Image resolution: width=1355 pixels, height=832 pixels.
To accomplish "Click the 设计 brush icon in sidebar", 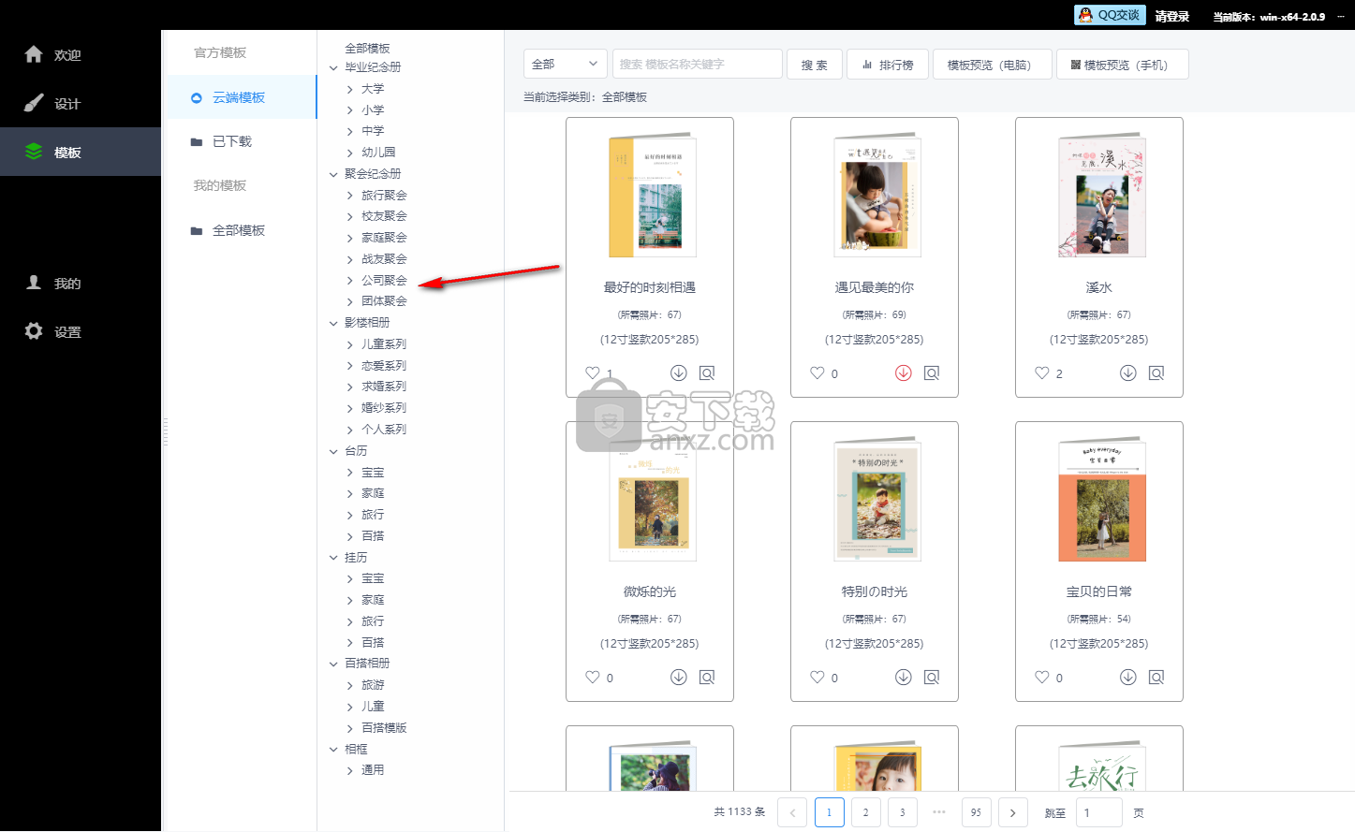I will (x=34, y=103).
